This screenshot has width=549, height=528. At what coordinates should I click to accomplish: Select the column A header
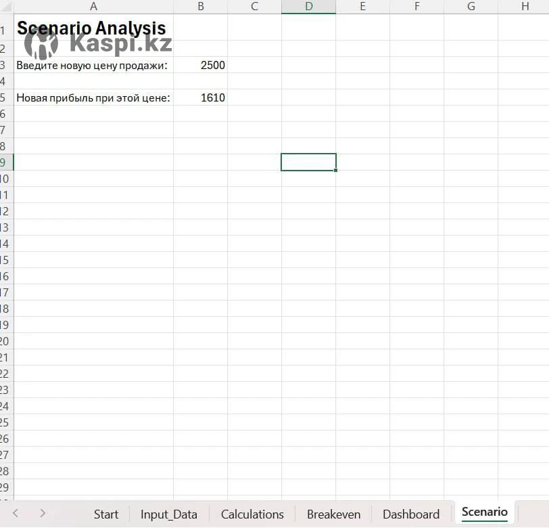pyautogui.click(x=93, y=7)
